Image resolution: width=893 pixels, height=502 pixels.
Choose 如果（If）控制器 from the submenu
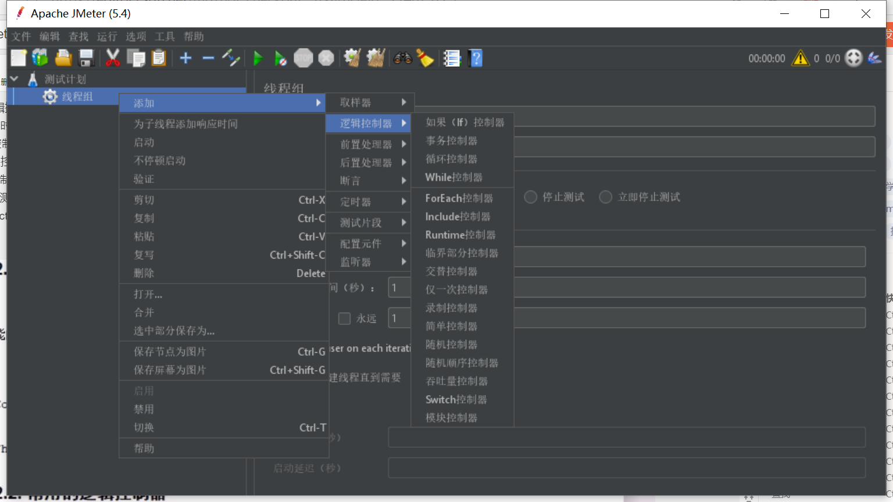click(x=463, y=123)
